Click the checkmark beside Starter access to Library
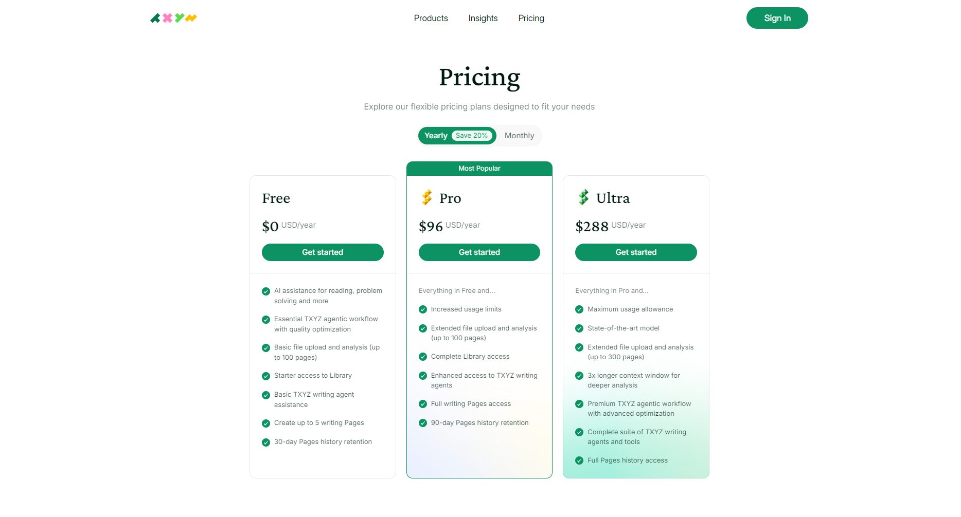Image resolution: width=961 pixels, height=517 pixels. [266, 375]
